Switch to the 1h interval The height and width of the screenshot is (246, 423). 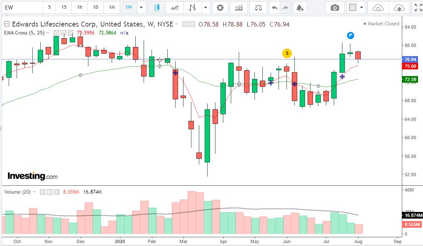pos(80,7)
